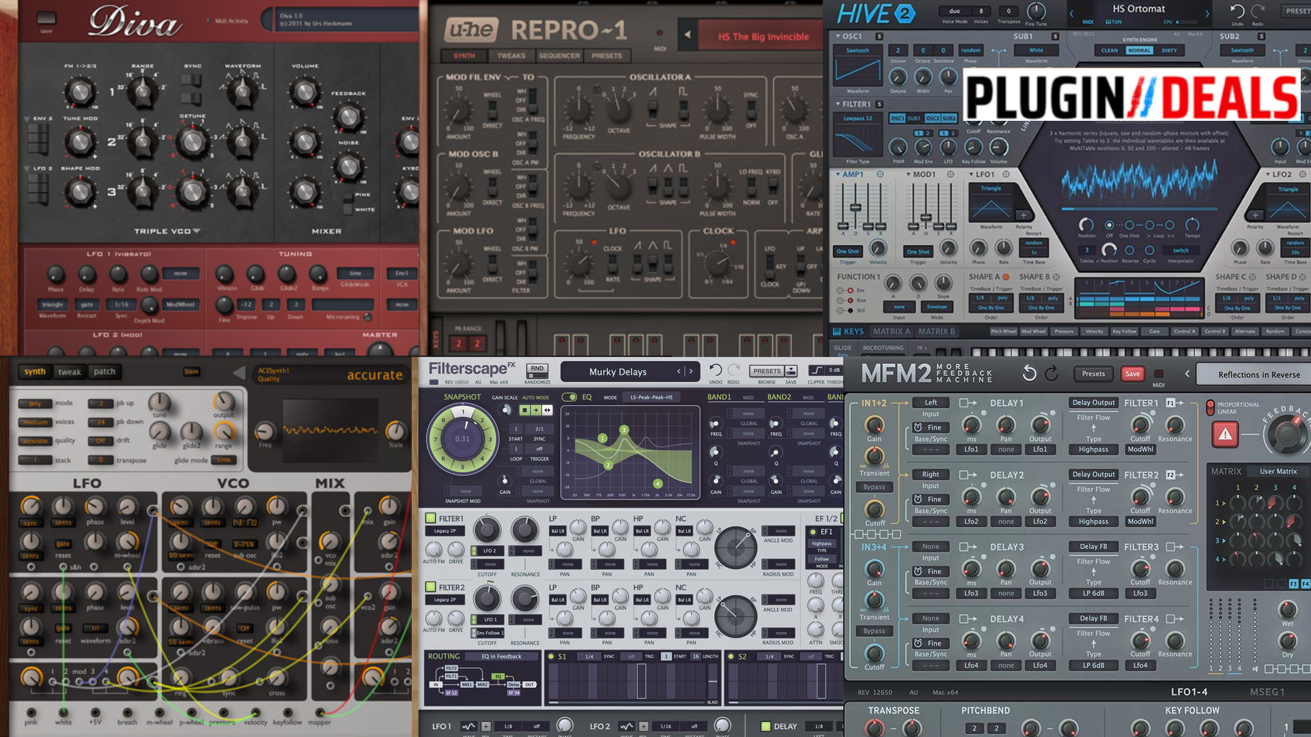This screenshot has width=1311, height=737.
Task: Click the Filterscape save preset disk icon
Action: (x=791, y=371)
